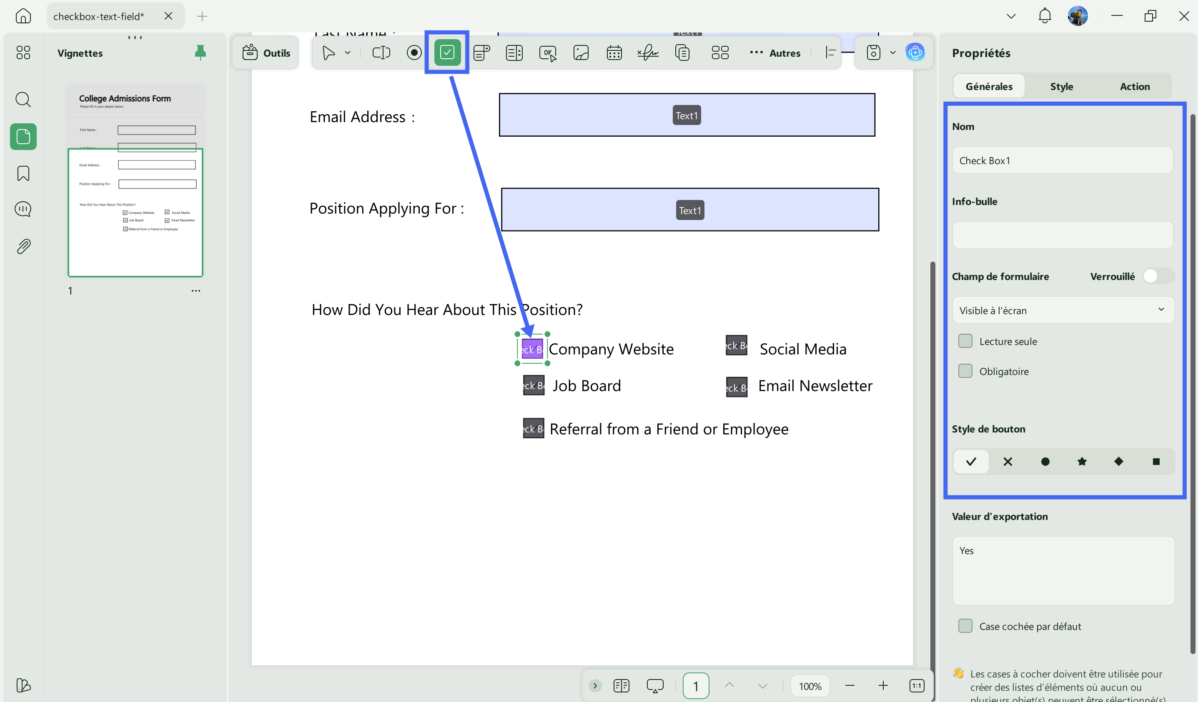
Task: Select the image field tool
Action: coord(581,52)
